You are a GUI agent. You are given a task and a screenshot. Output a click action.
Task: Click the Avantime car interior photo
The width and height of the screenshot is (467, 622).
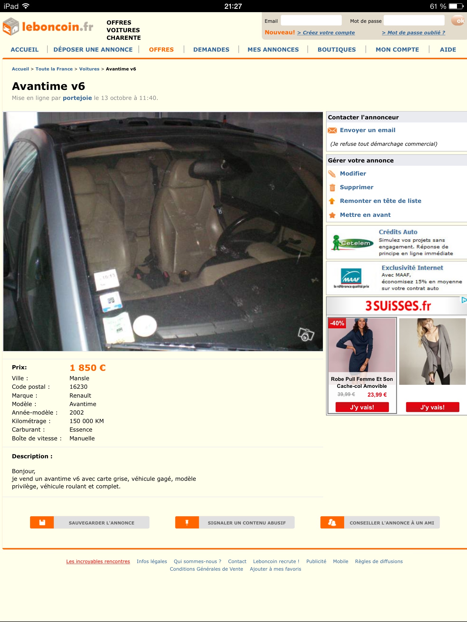click(163, 231)
